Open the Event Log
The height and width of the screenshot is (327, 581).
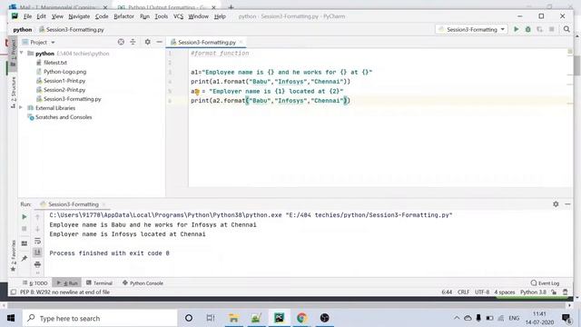(545, 282)
